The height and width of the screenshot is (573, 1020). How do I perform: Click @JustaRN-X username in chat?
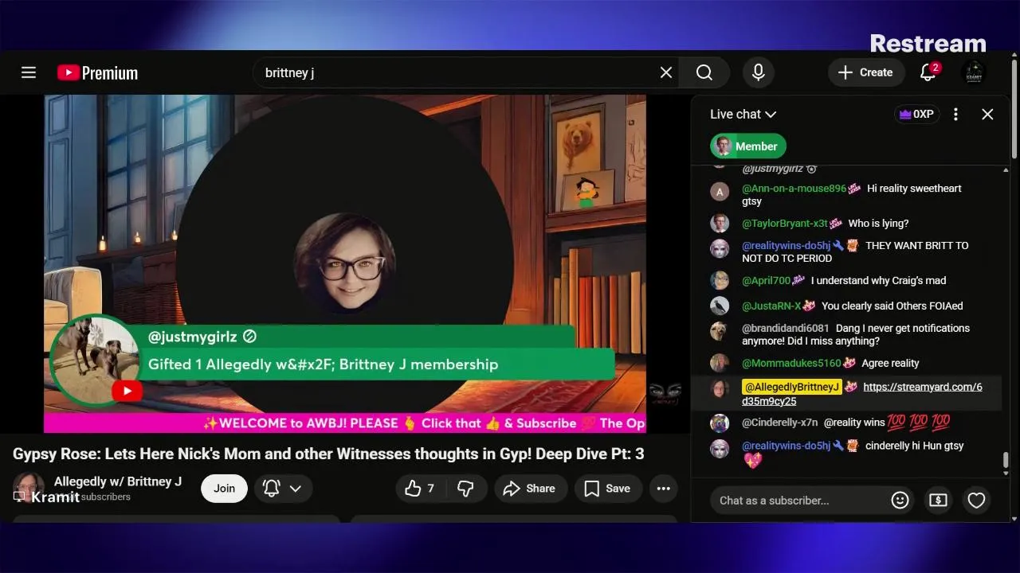771,306
